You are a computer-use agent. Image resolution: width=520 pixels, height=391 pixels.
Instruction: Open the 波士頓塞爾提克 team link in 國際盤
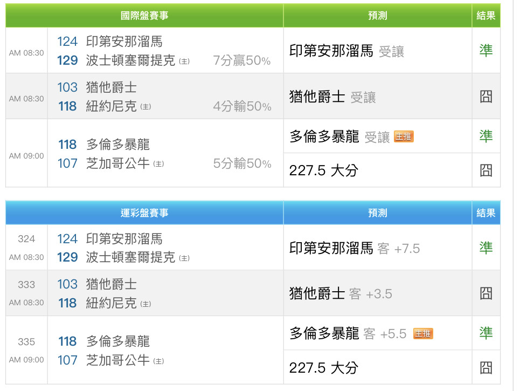click(130, 60)
